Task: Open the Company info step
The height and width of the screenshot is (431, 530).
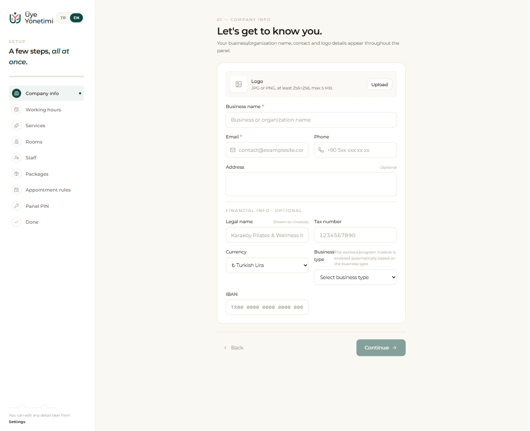Action: [x=46, y=93]
